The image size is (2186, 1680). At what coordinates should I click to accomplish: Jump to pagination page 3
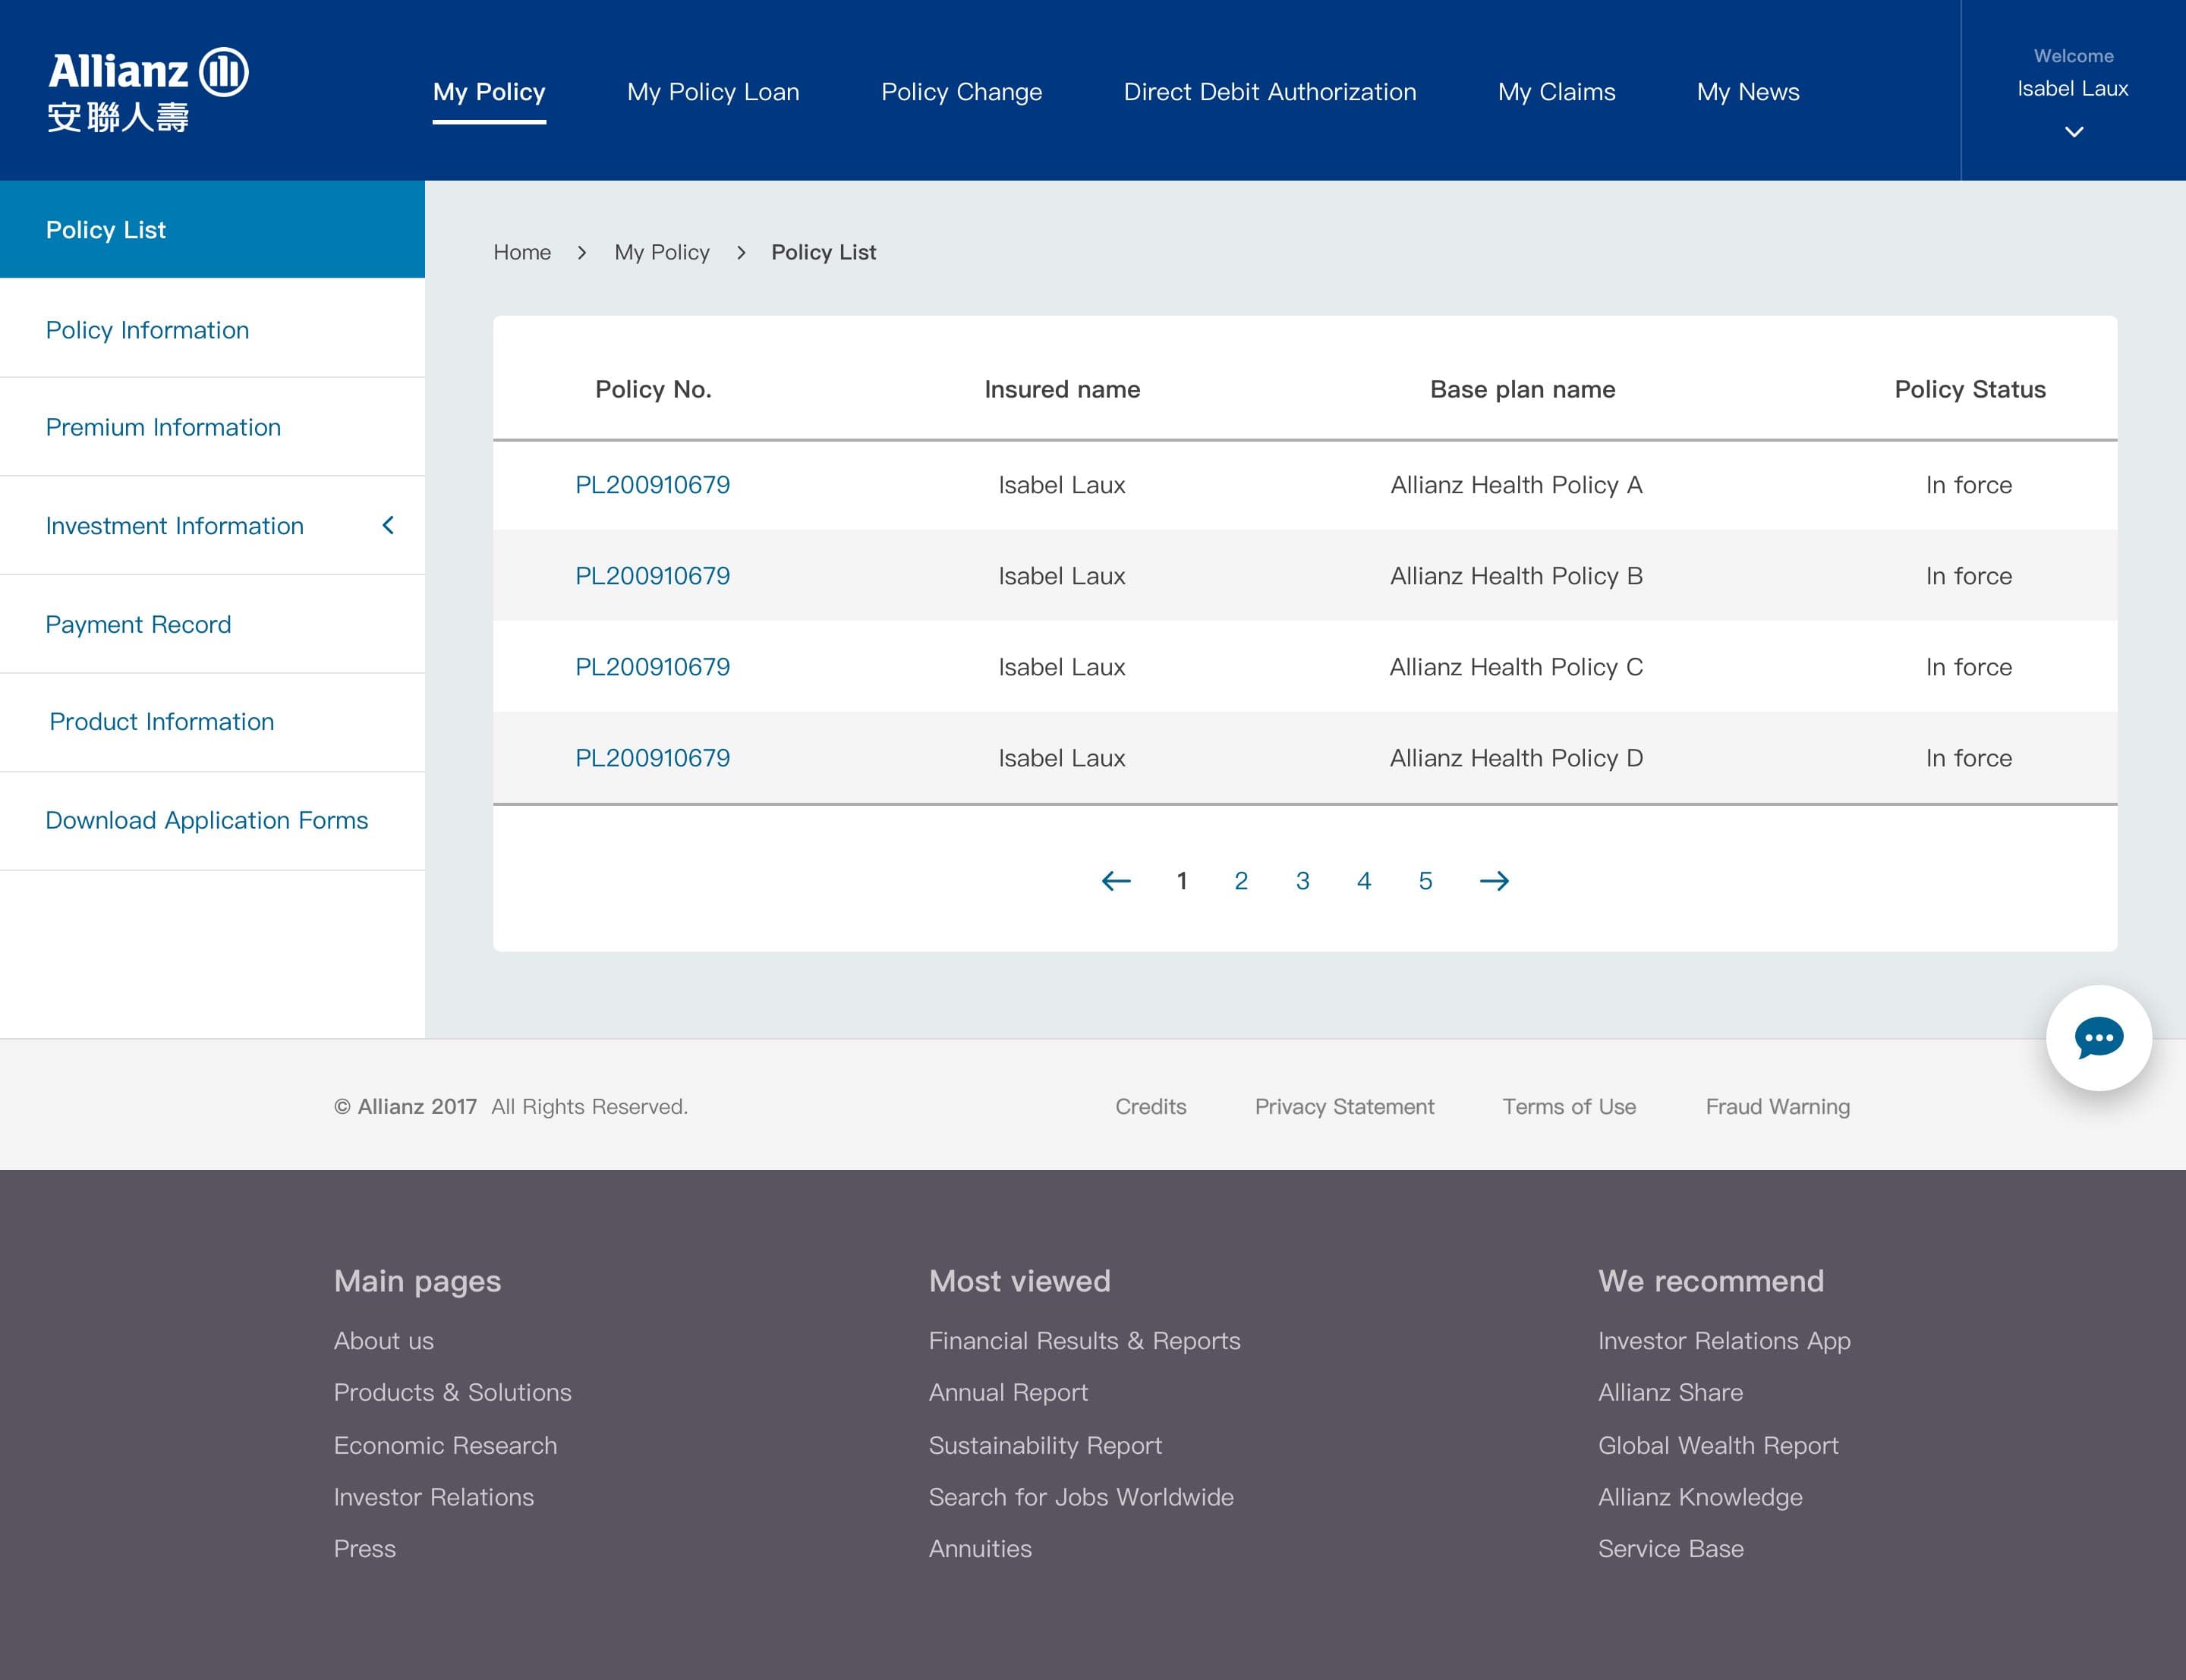[x=1302, y=881]
